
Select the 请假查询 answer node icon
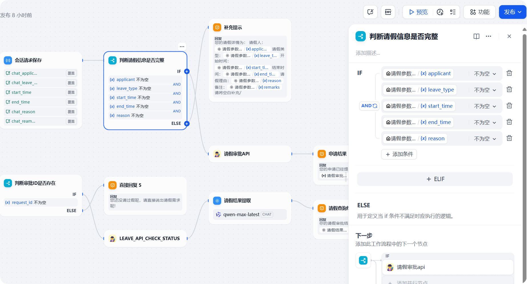coord(322,208)
